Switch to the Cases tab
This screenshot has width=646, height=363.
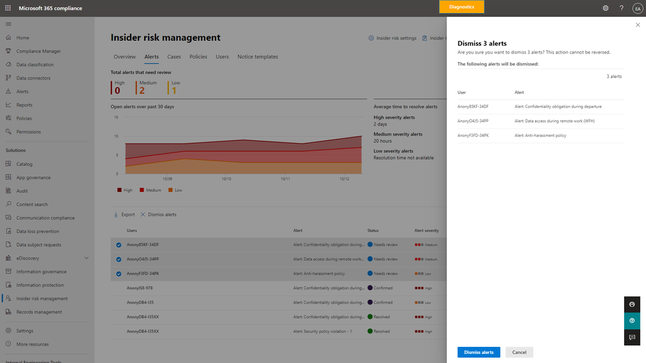pos(174,57)
